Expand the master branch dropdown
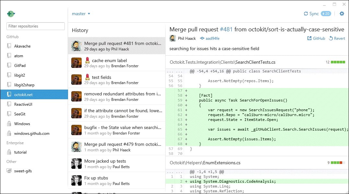The image size is (349, 194). point(81,14)
